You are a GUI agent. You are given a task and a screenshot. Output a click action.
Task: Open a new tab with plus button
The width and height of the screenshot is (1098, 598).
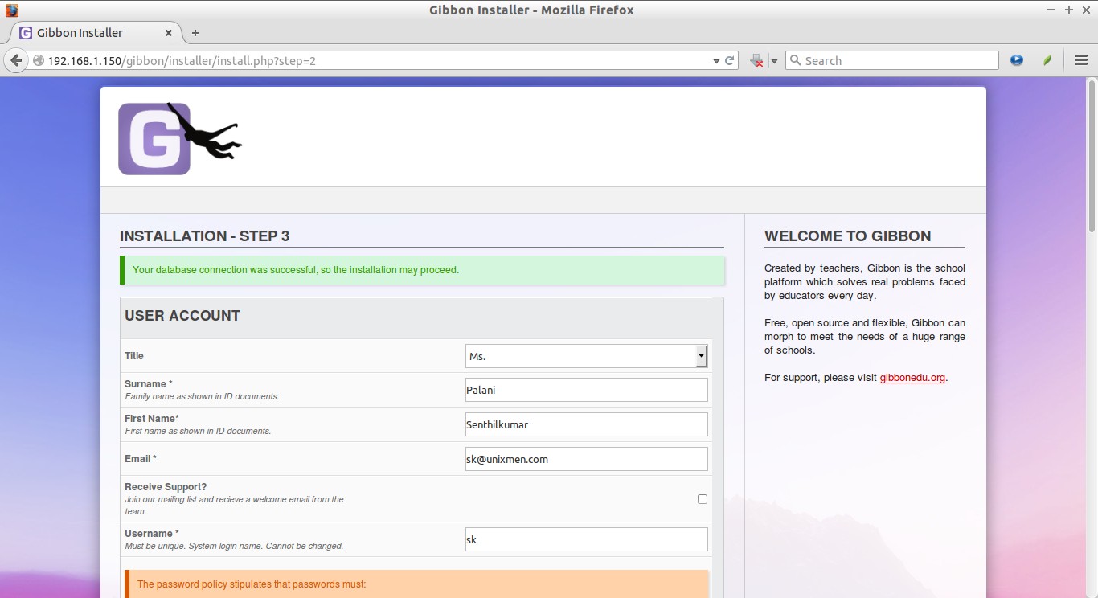[x=195, y=33]
